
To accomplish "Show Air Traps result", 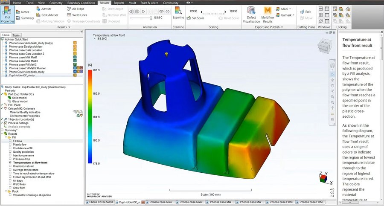I will [76, 9].
